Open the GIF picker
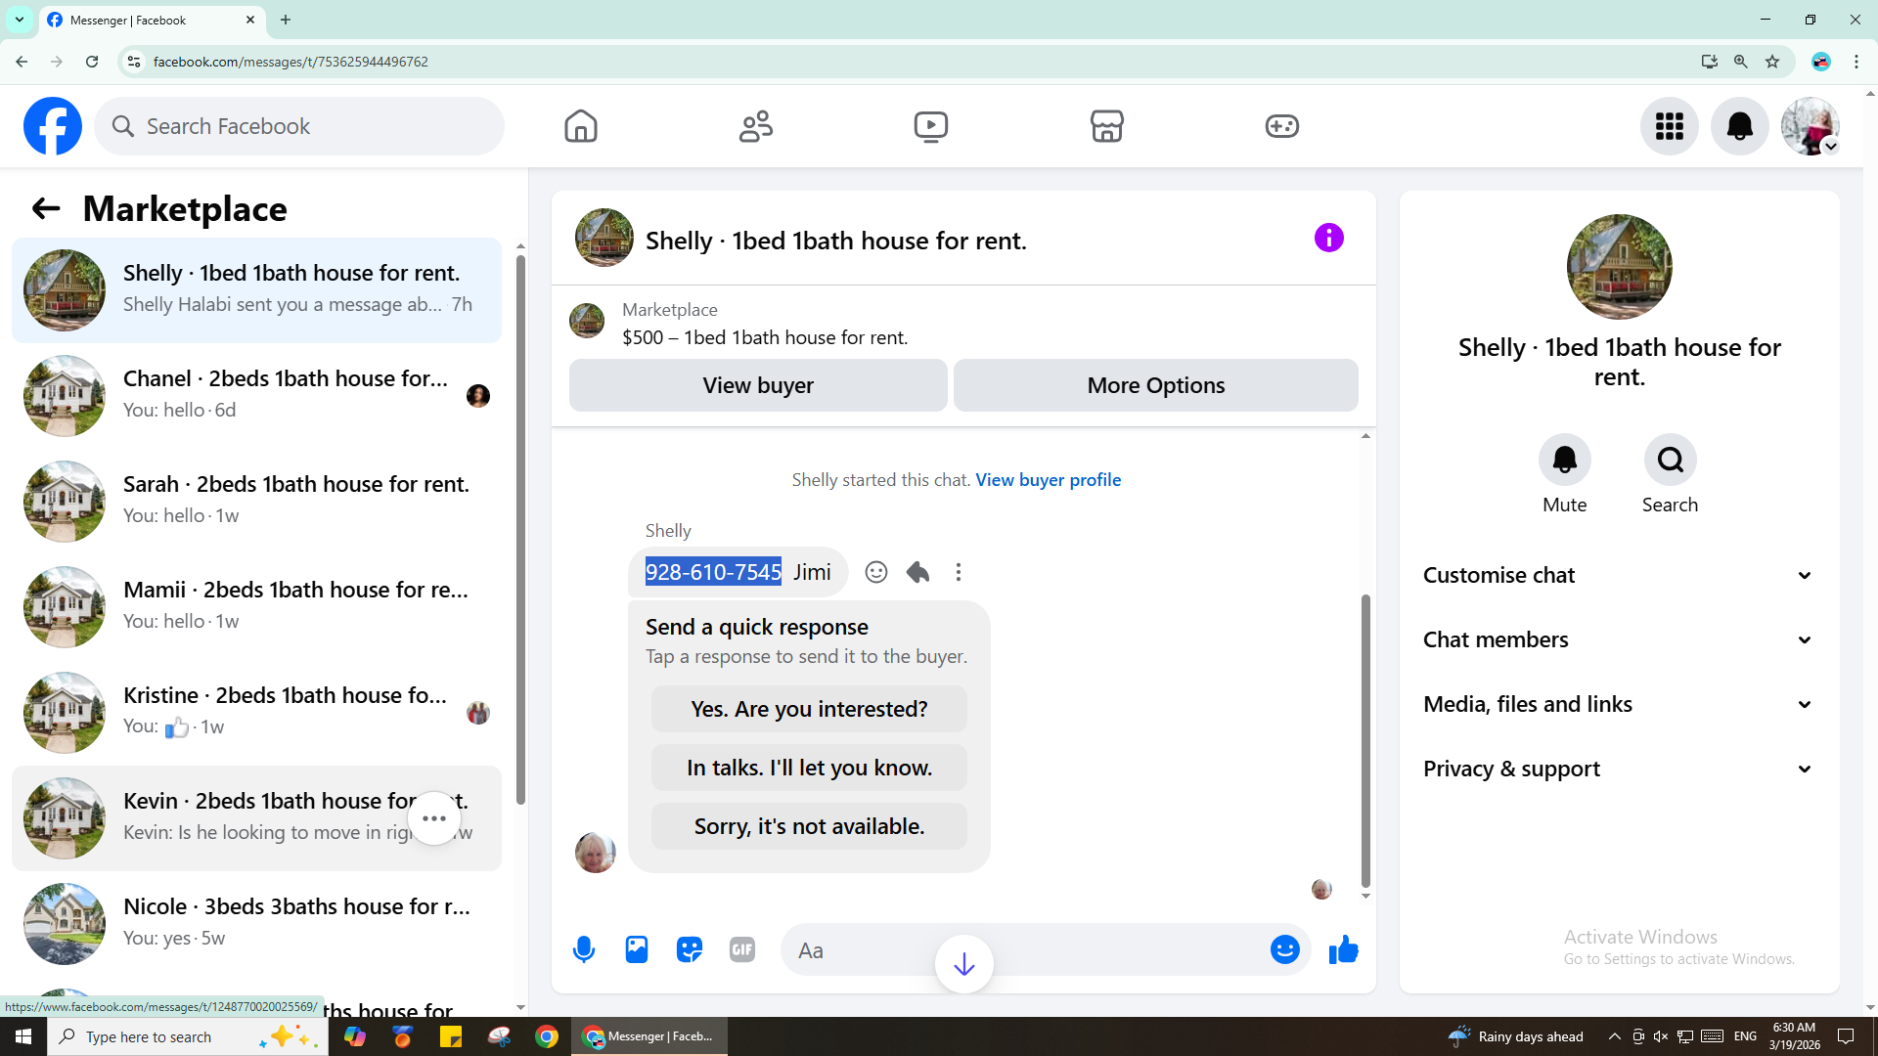Screen dimensions: 1878x1056 pos(742,949)
